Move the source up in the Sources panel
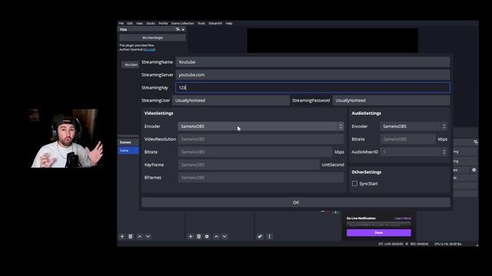The height and width of the screenshot is (276, 492). [x=216, y=237]
